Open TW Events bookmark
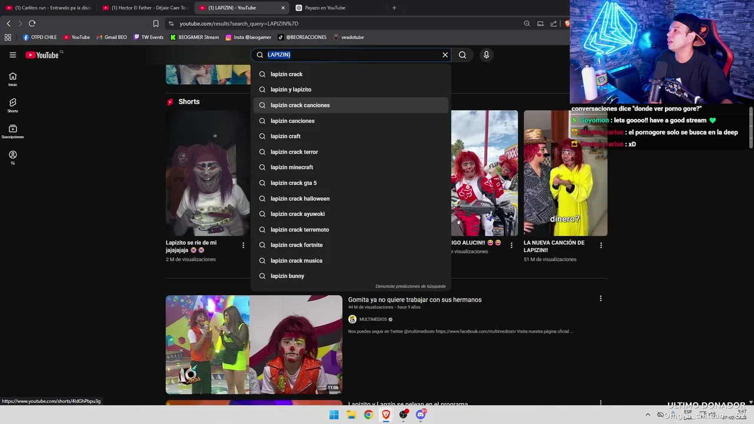 point(148,37)
